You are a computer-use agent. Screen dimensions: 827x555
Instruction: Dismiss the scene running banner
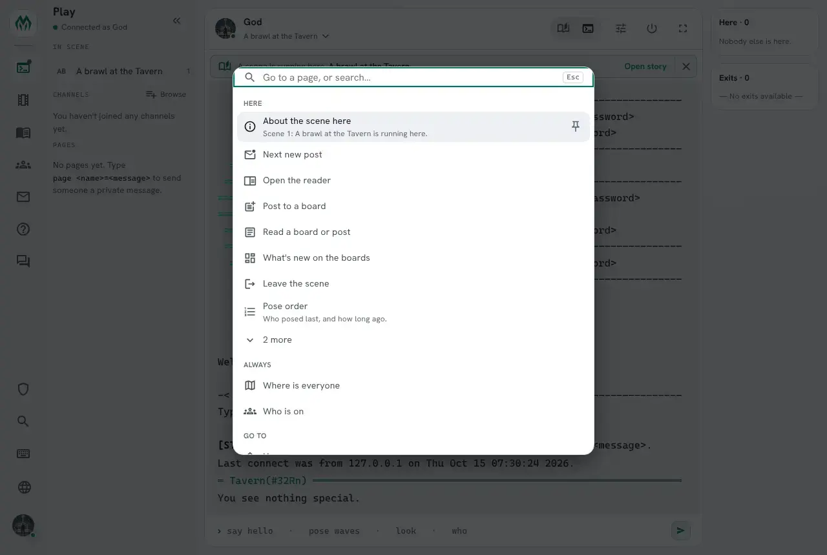686,66
